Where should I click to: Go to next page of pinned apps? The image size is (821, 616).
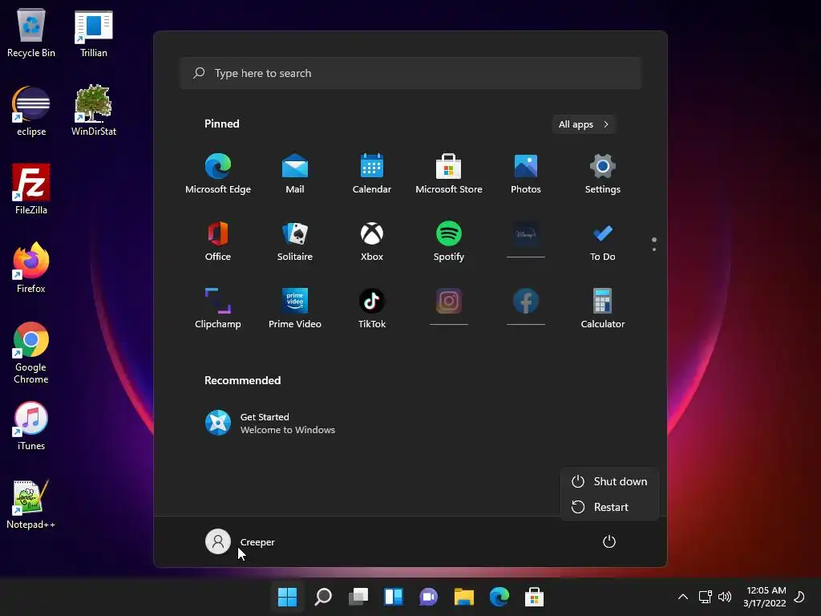point(654,249)
